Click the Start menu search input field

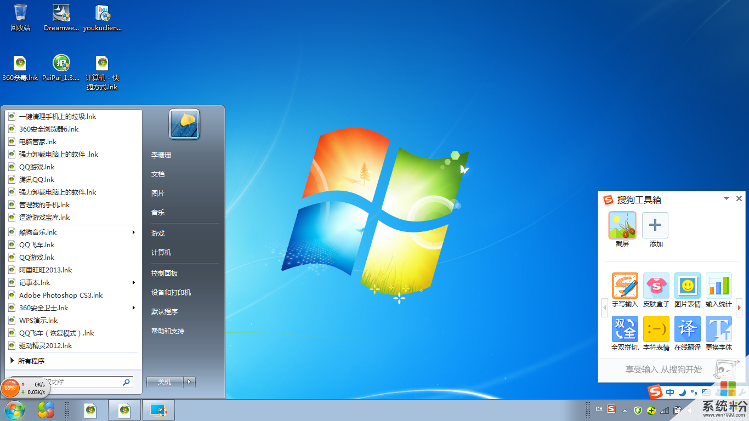coord(72,382)
